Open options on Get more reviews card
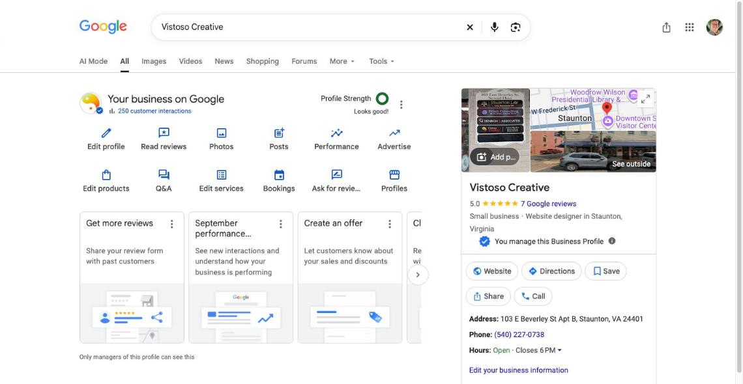This screenshot has width=743, height=384. click(171, 224)
